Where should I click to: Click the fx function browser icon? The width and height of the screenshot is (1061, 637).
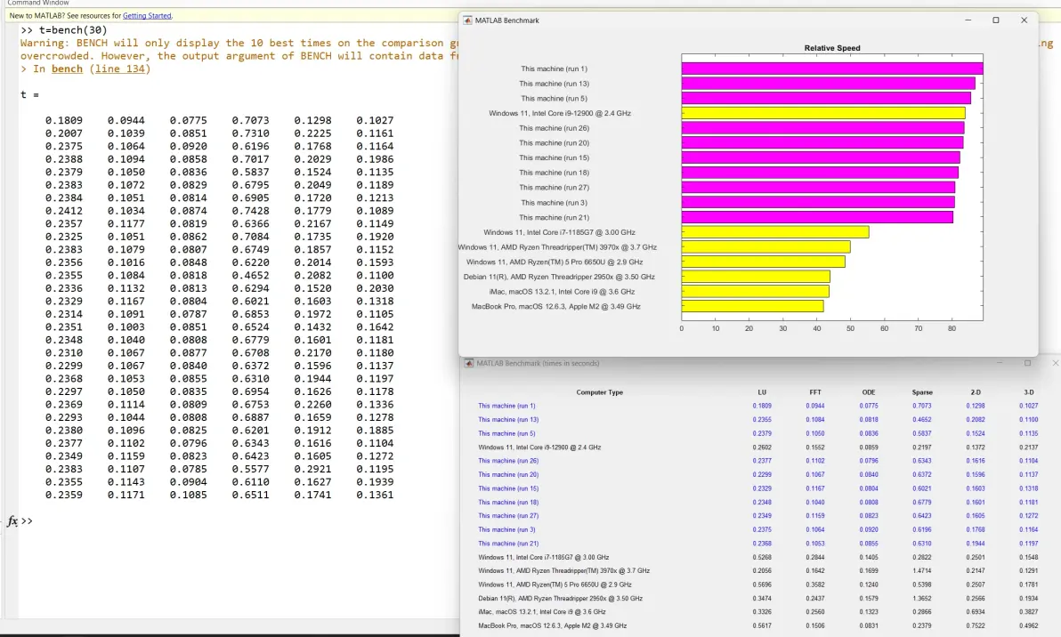pyautogui.click(x=12, y=520)
